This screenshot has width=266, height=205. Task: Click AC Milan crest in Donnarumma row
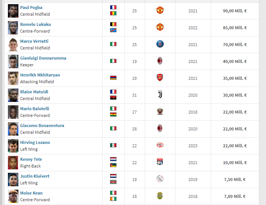tap(160, 61)
